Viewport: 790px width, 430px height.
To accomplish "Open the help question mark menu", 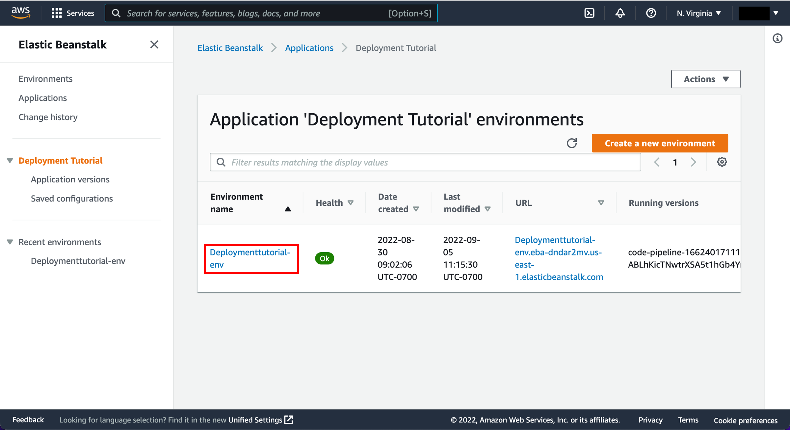I will pos(651,13).
